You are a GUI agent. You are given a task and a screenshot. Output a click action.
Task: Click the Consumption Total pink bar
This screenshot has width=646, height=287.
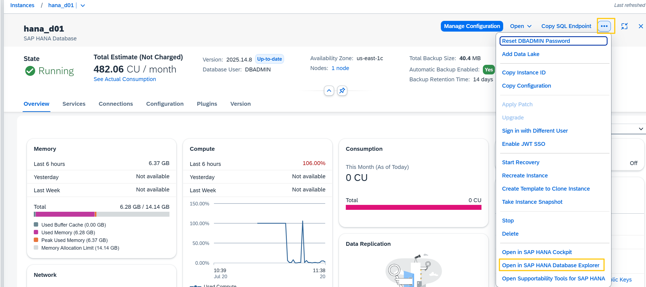coord(413,207)
